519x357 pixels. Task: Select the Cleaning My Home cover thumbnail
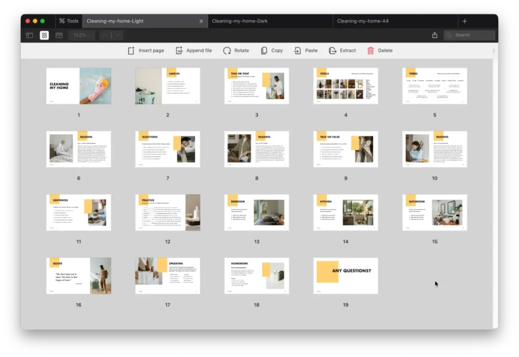(x=79, y=86)
